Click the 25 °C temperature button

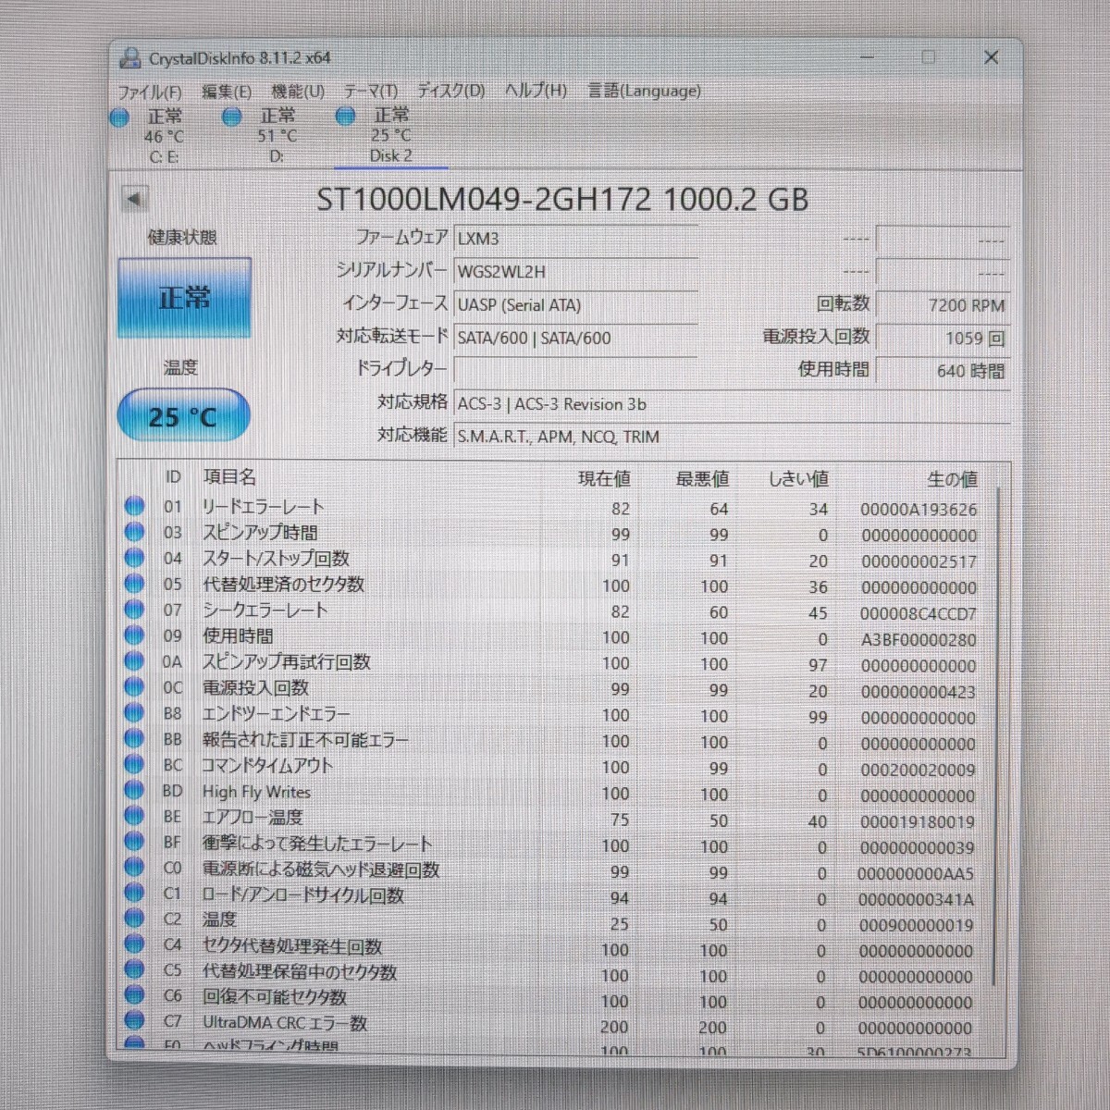click(183, 415)
